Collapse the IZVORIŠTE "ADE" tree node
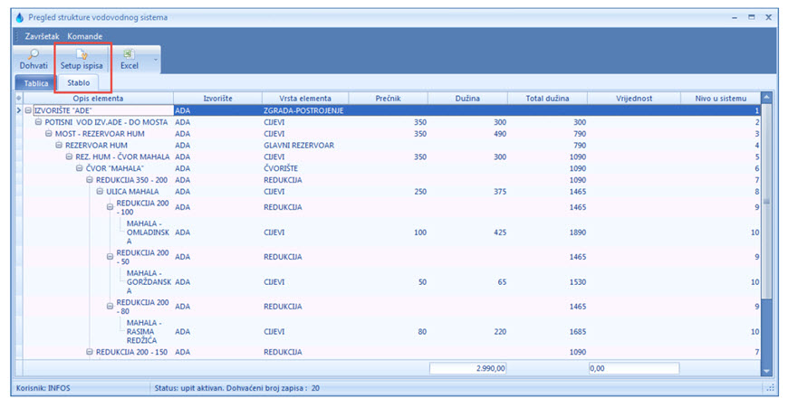This screenshot has height=408, width=788. (x=28, y=110)
